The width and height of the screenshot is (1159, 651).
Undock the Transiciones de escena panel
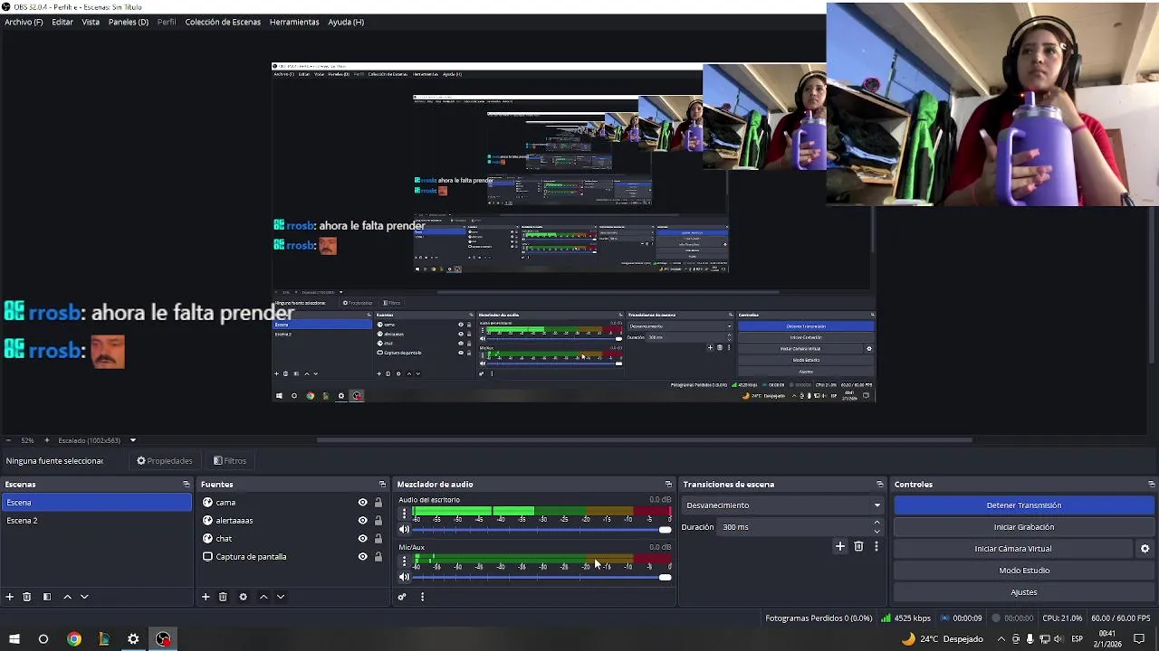[x=879, y=485]
